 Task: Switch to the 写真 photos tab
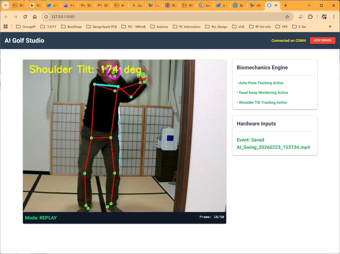tap(35, 5)
